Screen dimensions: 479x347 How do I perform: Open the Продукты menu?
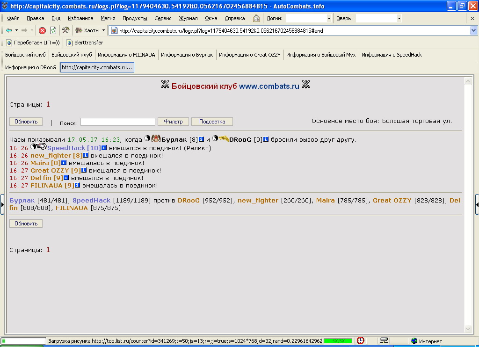click(x=135, y=18)
